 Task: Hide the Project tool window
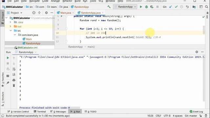[x=52, y=13]
